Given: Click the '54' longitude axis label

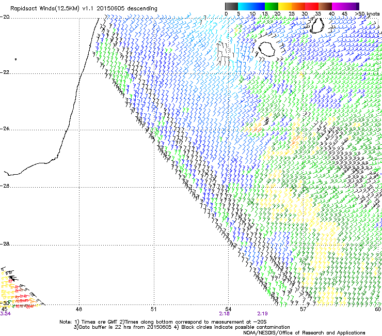Looking at the screenshot, I should click(x=228, y=309).
